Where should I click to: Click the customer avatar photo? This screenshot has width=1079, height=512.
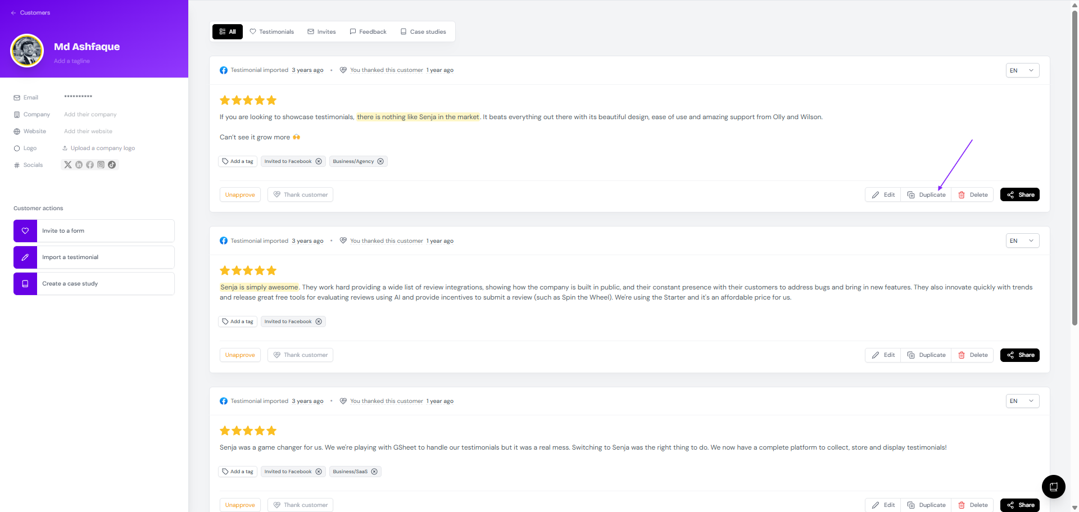[27, 51]
